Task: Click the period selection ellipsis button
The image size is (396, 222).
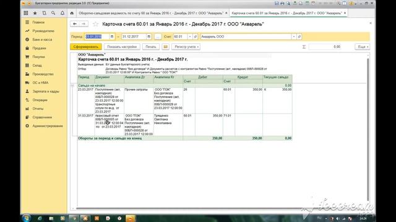Action: point(158,37)
